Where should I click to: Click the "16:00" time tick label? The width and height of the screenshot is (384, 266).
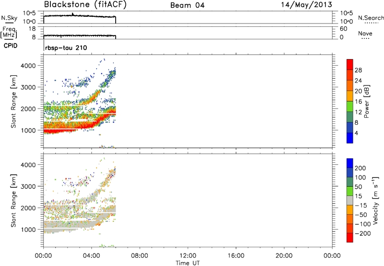point(236,256)
